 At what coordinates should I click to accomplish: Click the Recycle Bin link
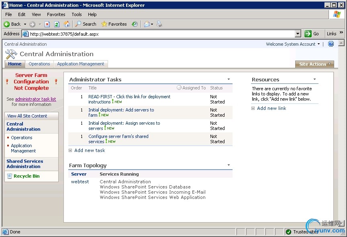pos(27,176)
